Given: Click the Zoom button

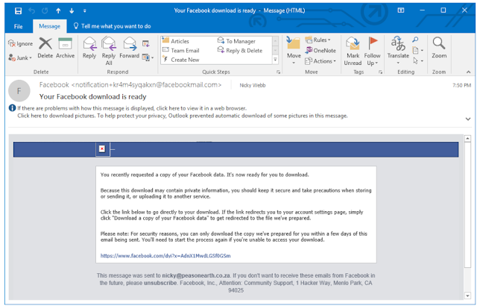Looking at the screenshot, I should pyautogui.click(x=439, y=48).
